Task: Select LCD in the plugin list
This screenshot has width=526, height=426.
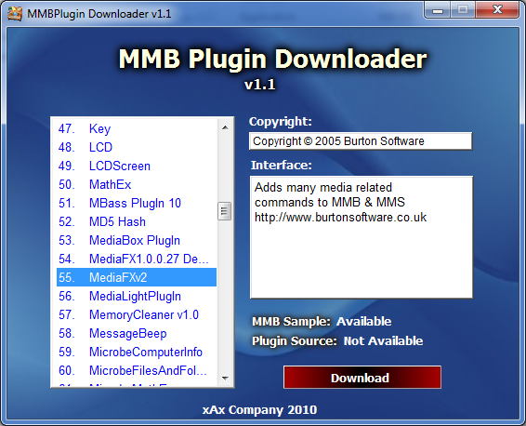Action: click(137, 147)
